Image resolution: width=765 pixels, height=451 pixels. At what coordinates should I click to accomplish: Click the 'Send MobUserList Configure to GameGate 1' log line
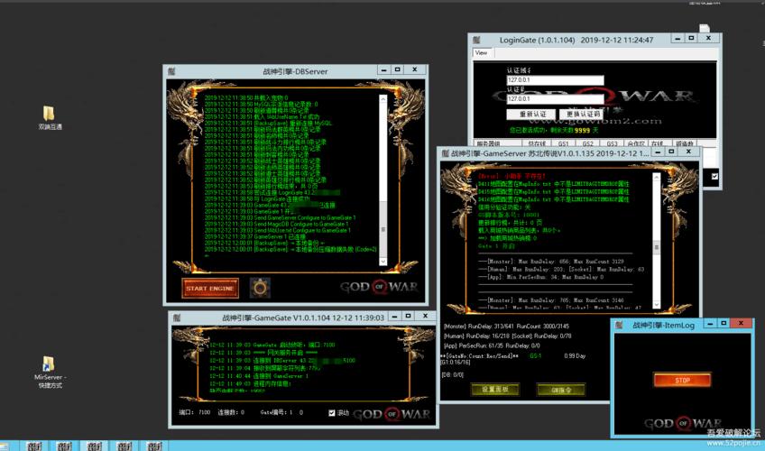coord(278,231)
